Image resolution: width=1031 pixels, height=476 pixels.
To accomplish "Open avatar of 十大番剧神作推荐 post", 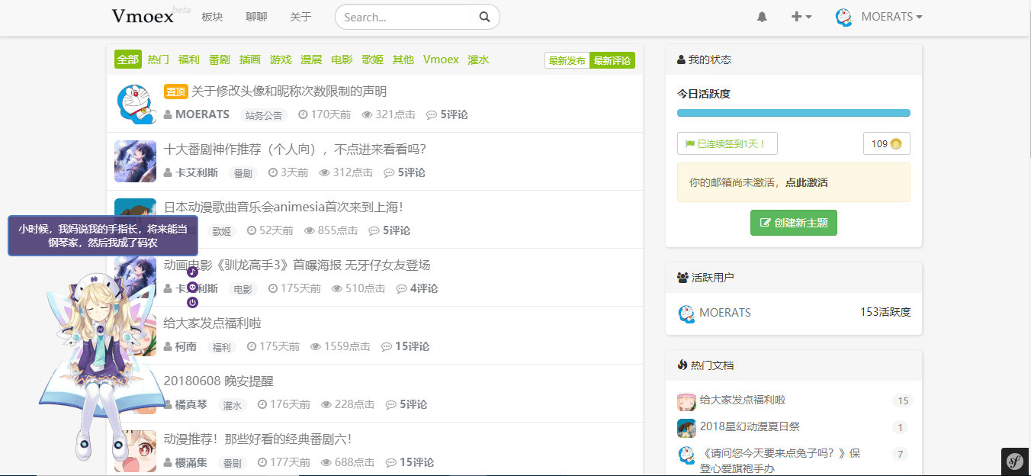I will 136,162.
